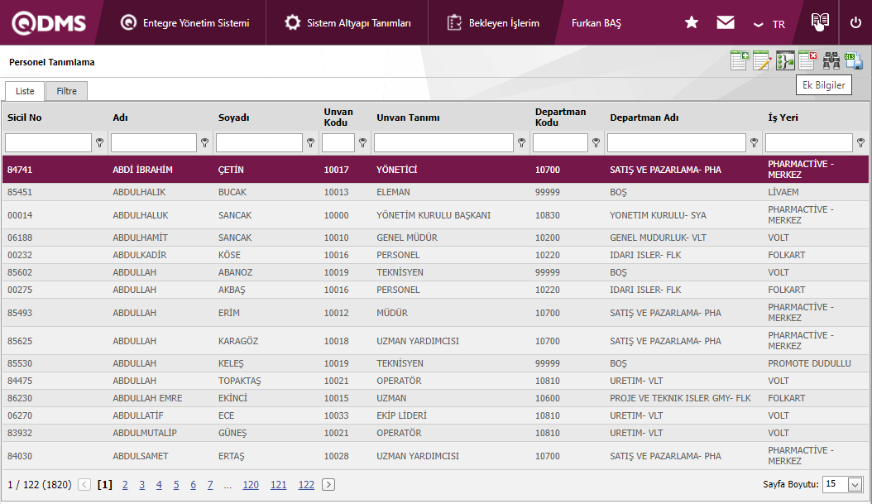Click the edit record pencil icon
This screenshot has height=504, width=872.
762,60
